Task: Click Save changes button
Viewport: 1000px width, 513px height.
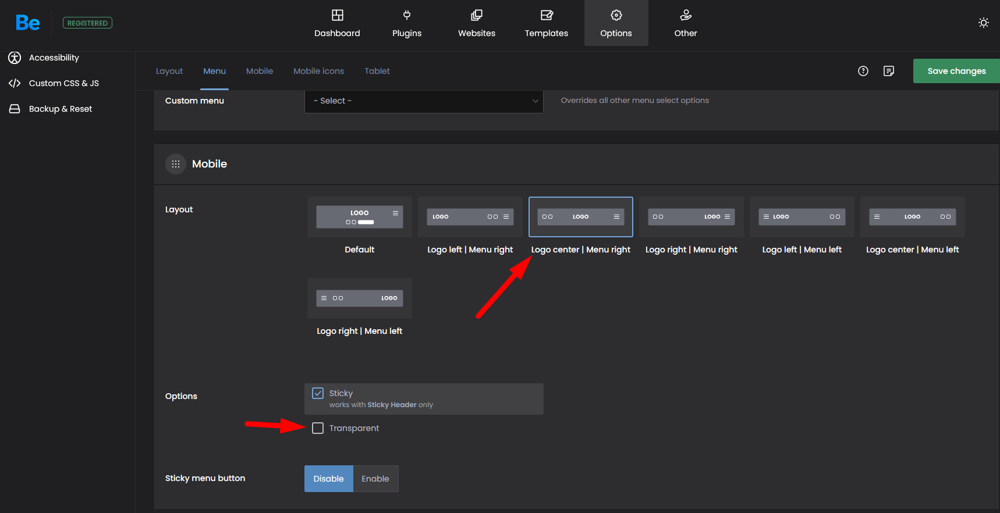Action: pos(956,71)
